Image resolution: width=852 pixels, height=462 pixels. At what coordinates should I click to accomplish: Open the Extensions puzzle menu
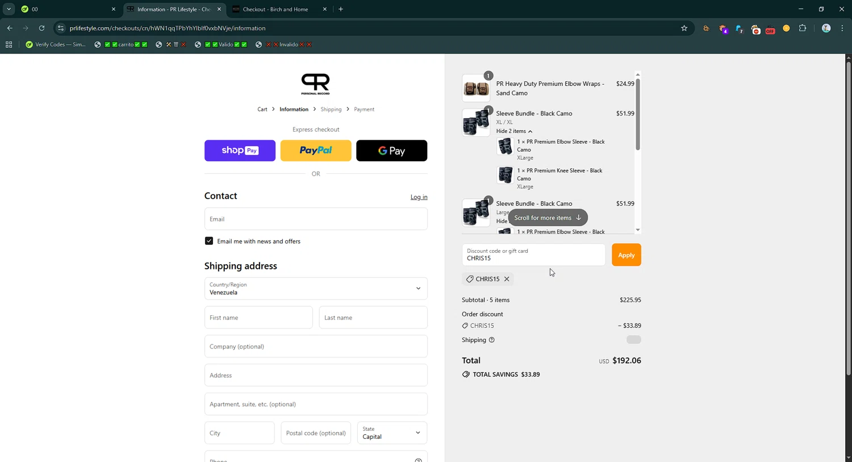pyautogui.click(x=803, y=28)
